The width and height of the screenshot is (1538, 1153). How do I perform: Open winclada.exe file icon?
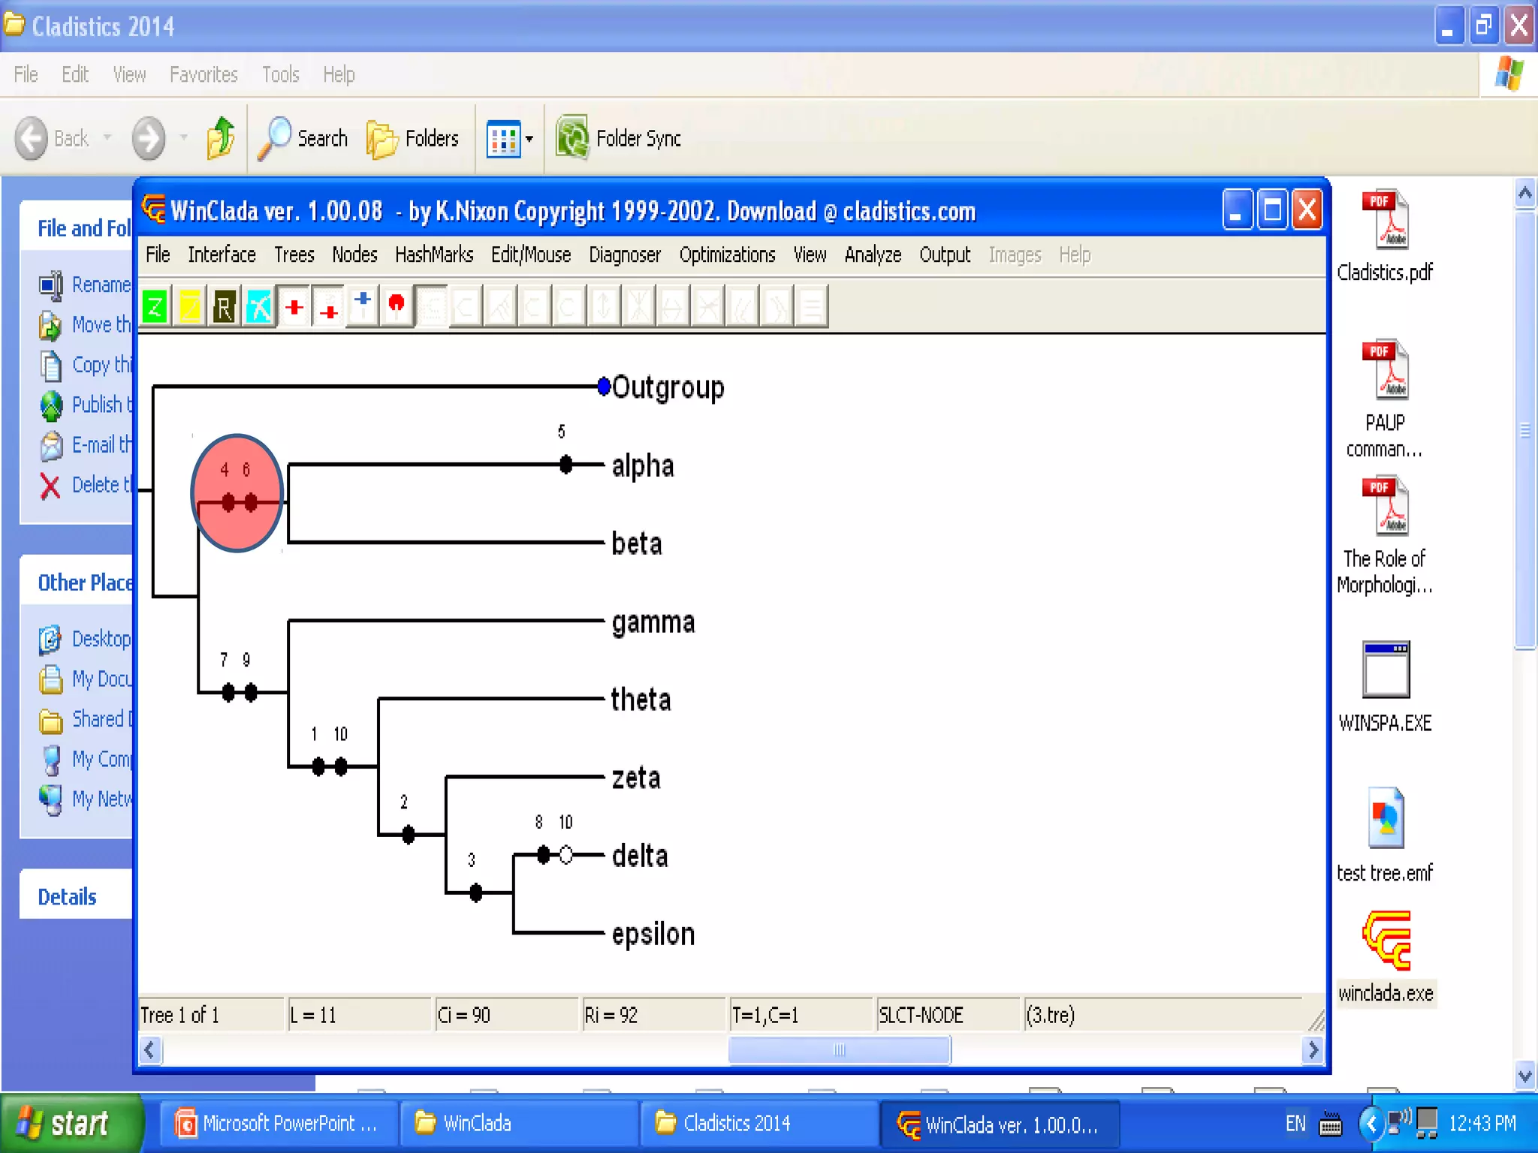click(x=1386, y=941)
